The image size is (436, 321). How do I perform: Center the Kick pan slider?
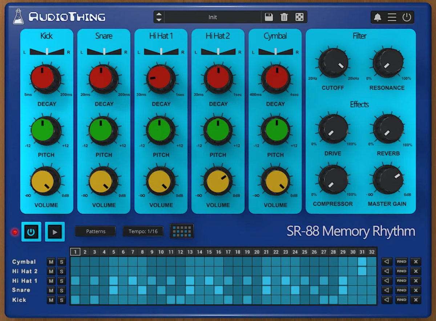tap(47, 51)
